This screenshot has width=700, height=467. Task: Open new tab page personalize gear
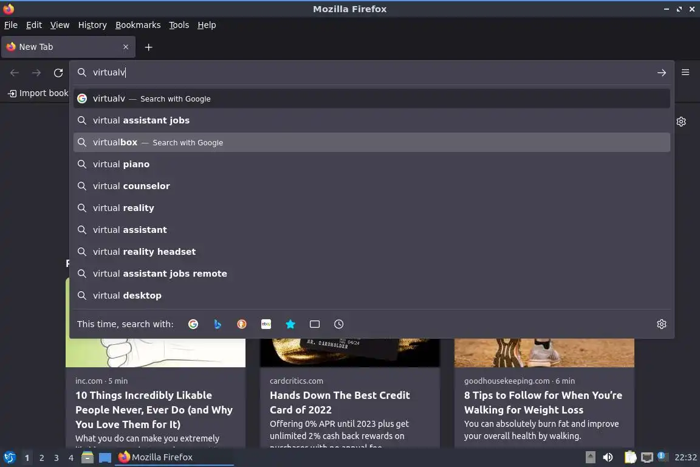click(681, 122)
